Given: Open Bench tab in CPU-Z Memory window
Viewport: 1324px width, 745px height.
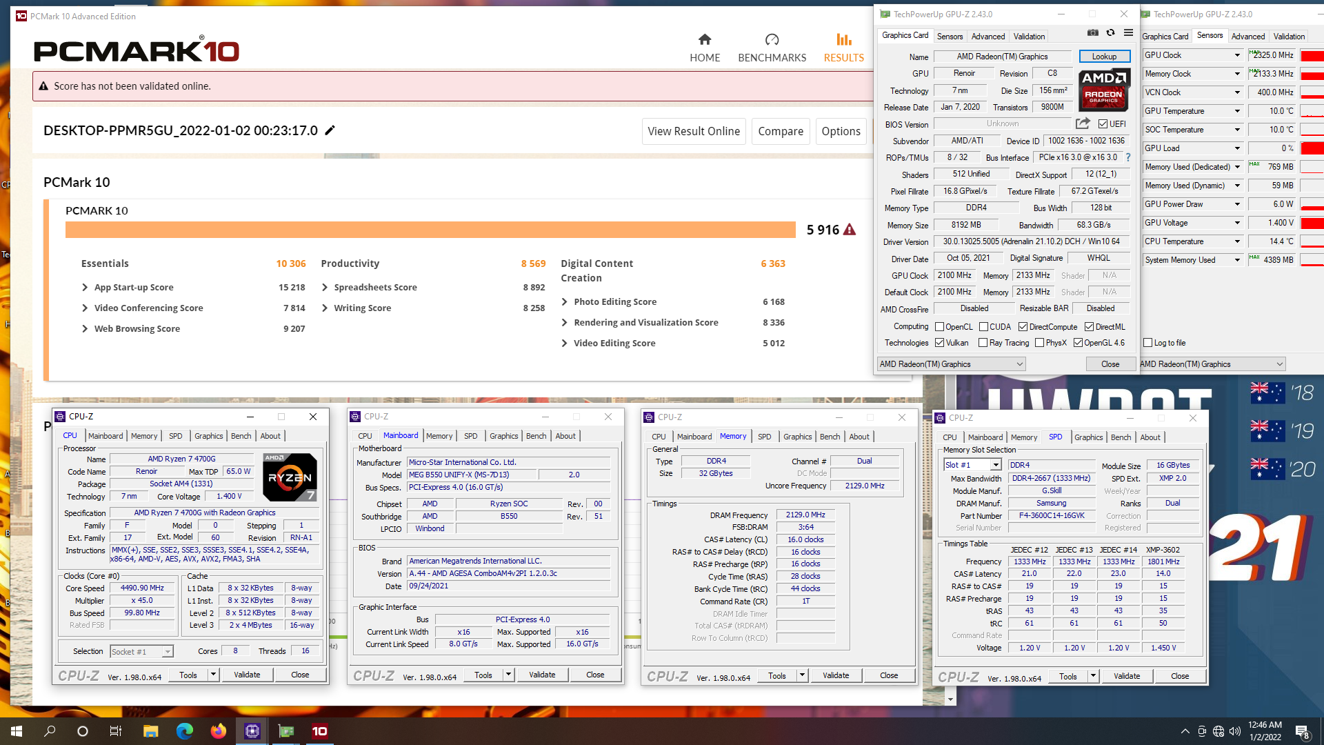Looking at the screenshot, I should pos(830,437).
